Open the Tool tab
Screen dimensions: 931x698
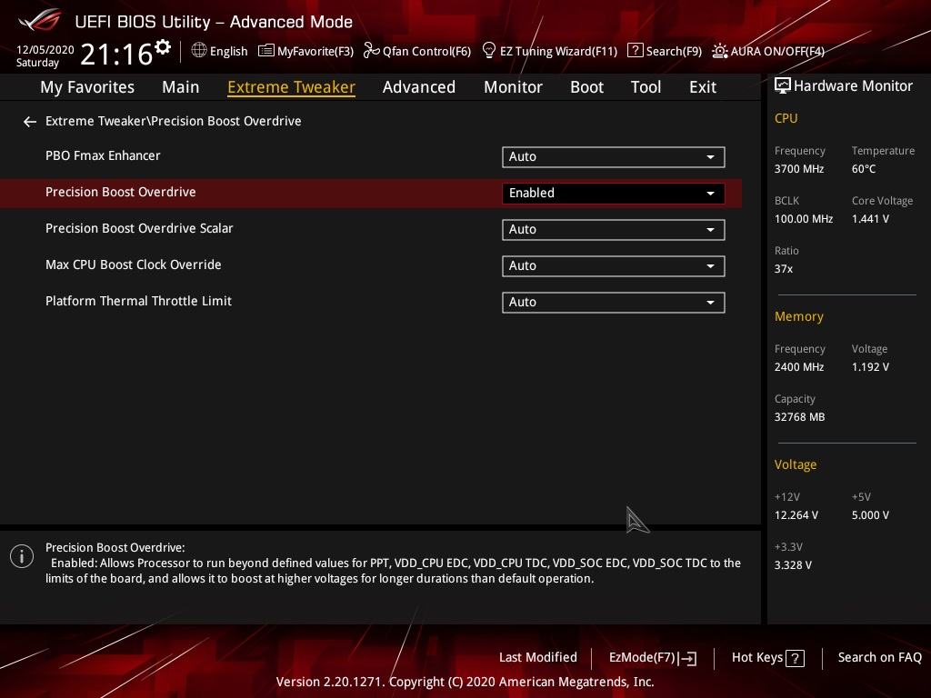click(x=646, y=87)
